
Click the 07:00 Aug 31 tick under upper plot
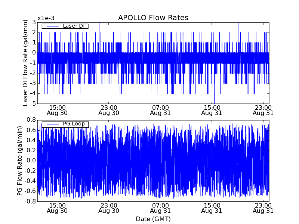160,110
